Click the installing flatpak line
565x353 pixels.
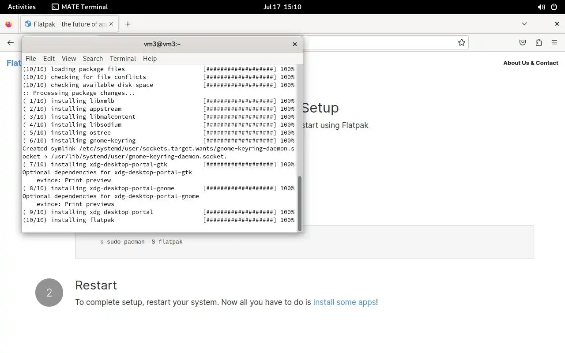(158, 220)
